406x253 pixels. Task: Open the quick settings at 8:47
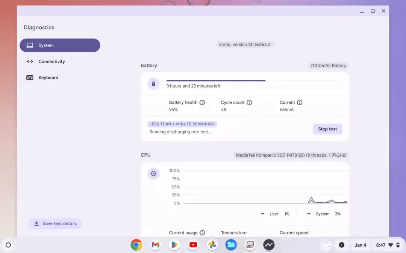click(388, 245)
